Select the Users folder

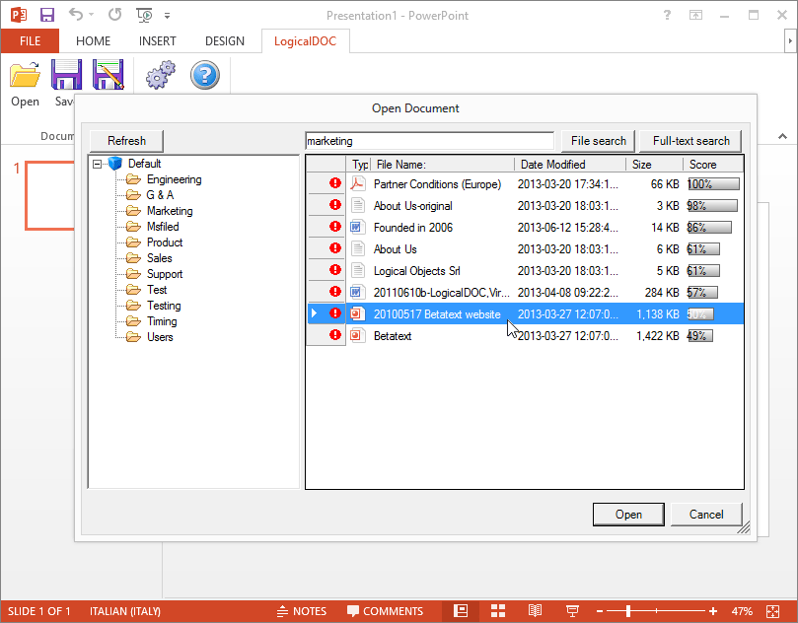160,337
